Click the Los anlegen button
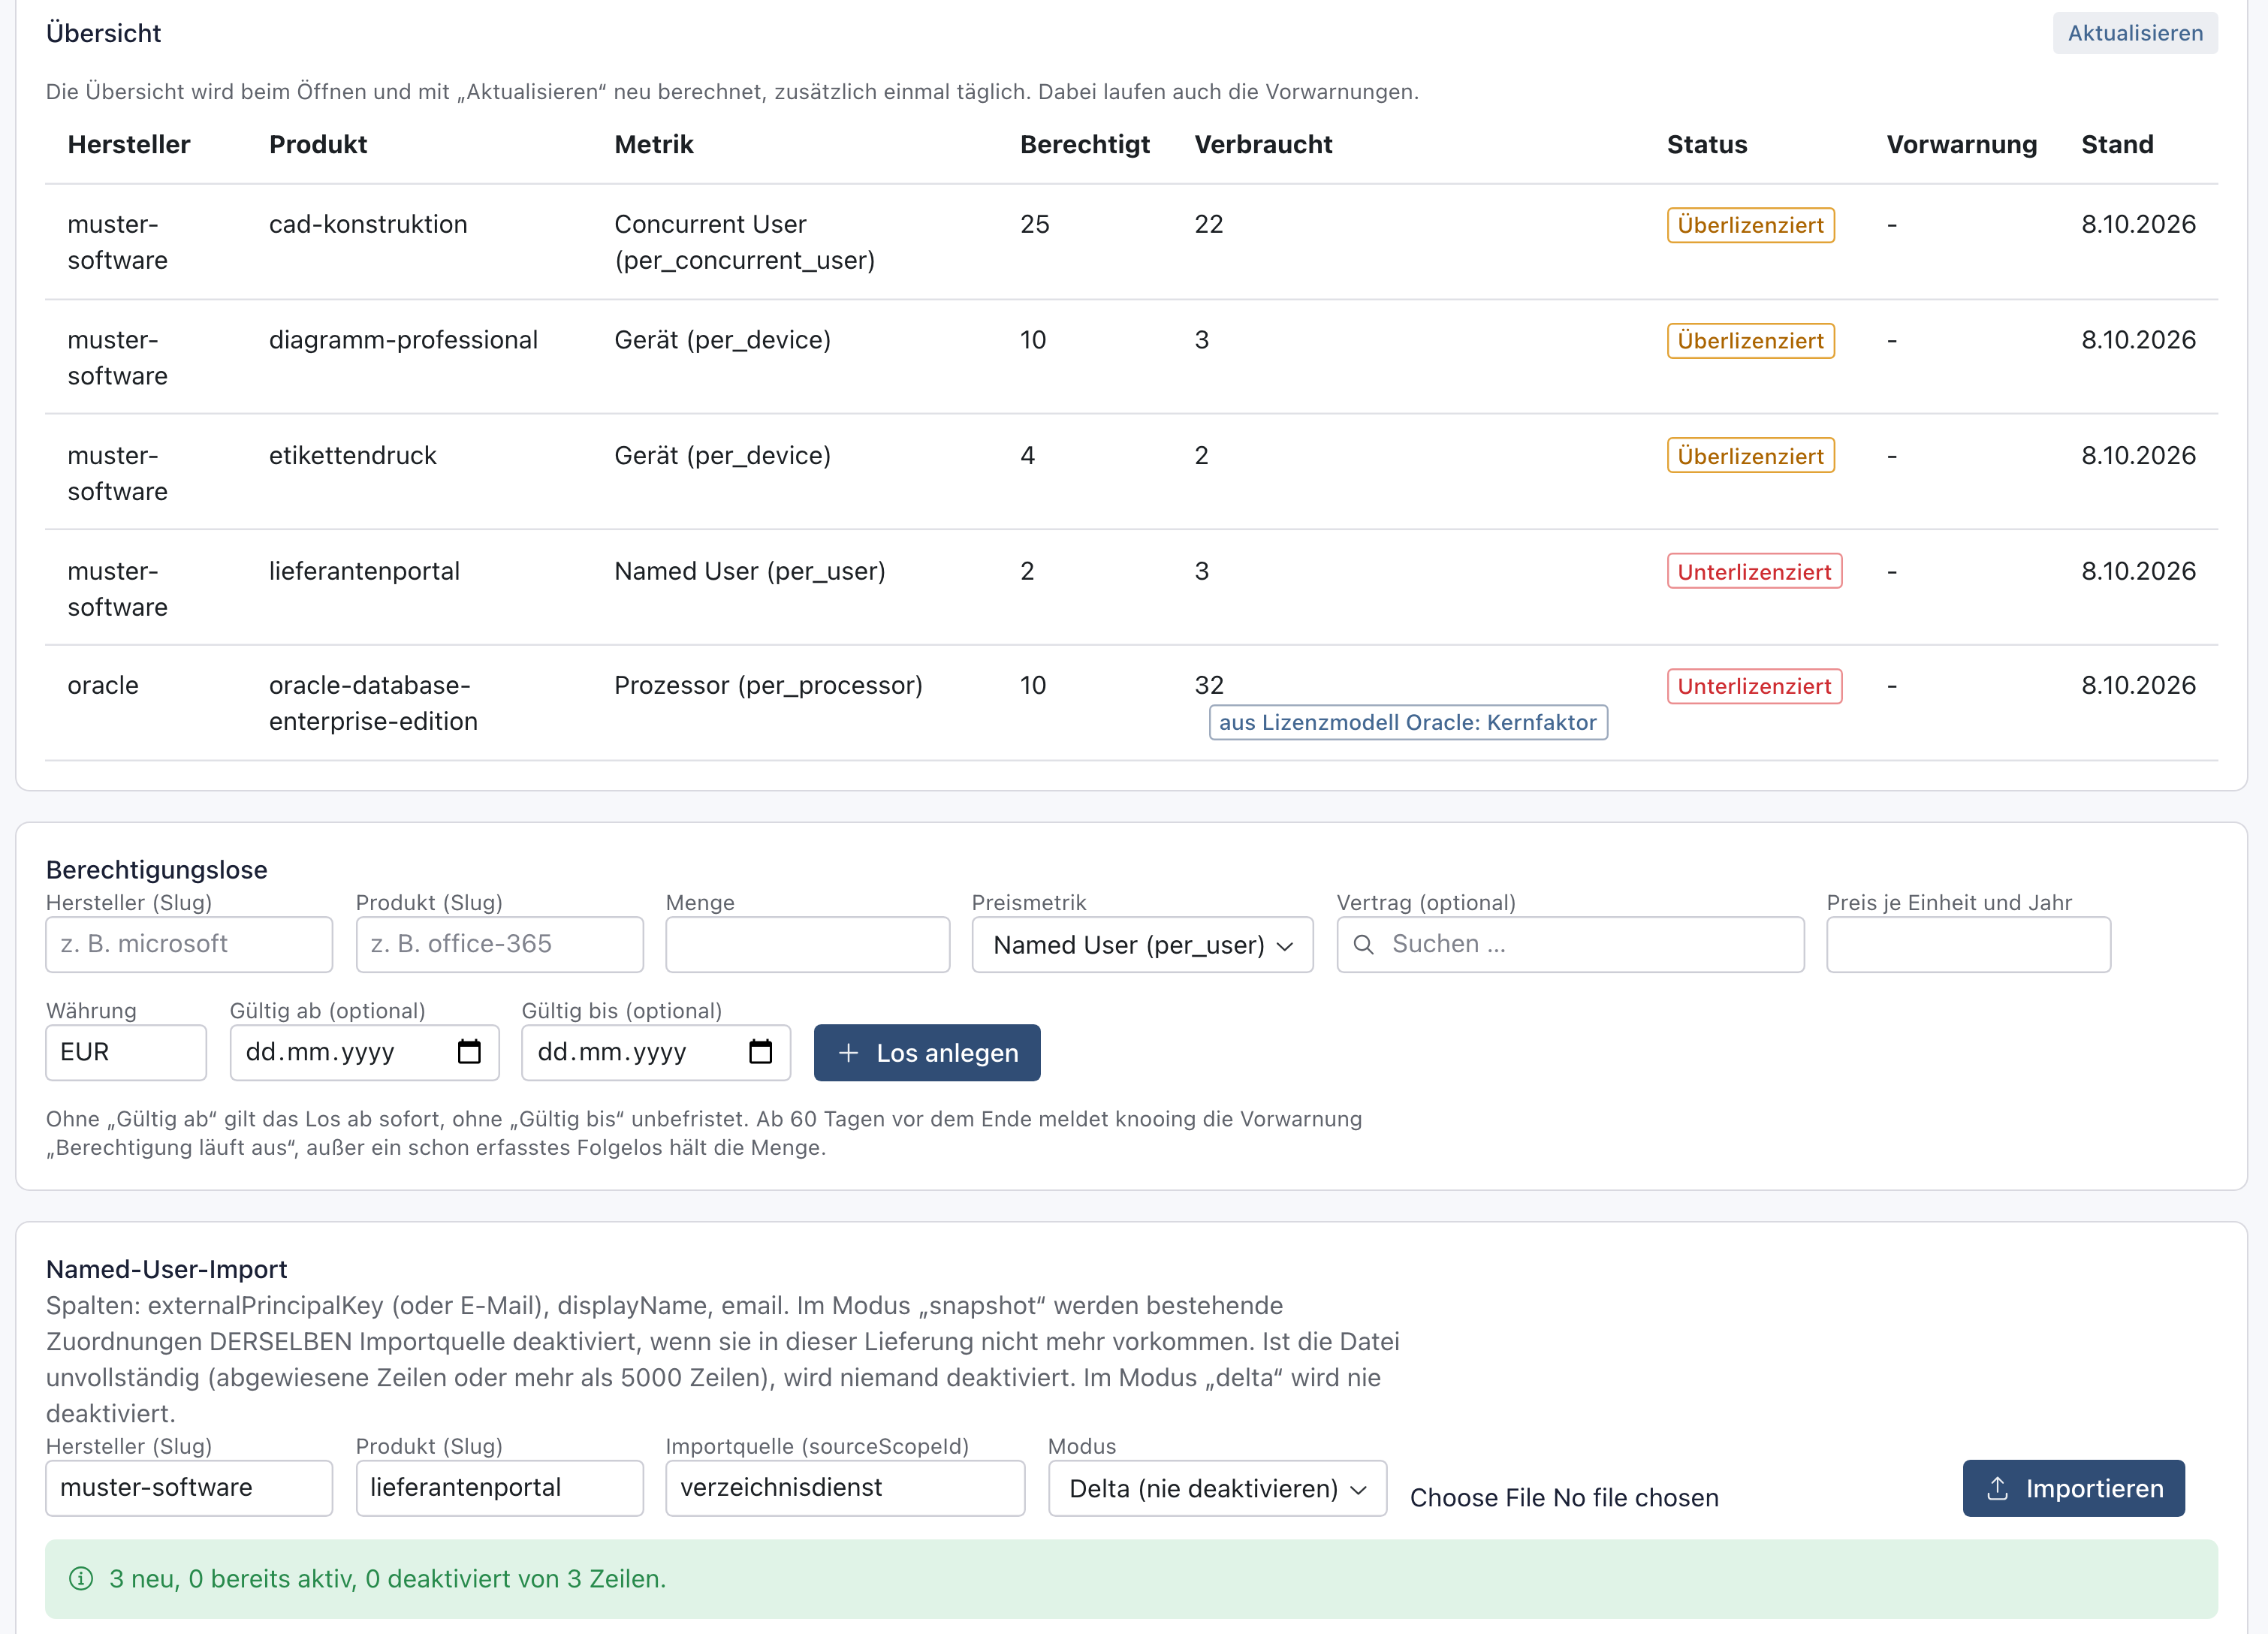2268x1634 pixels. point(927,1052)
